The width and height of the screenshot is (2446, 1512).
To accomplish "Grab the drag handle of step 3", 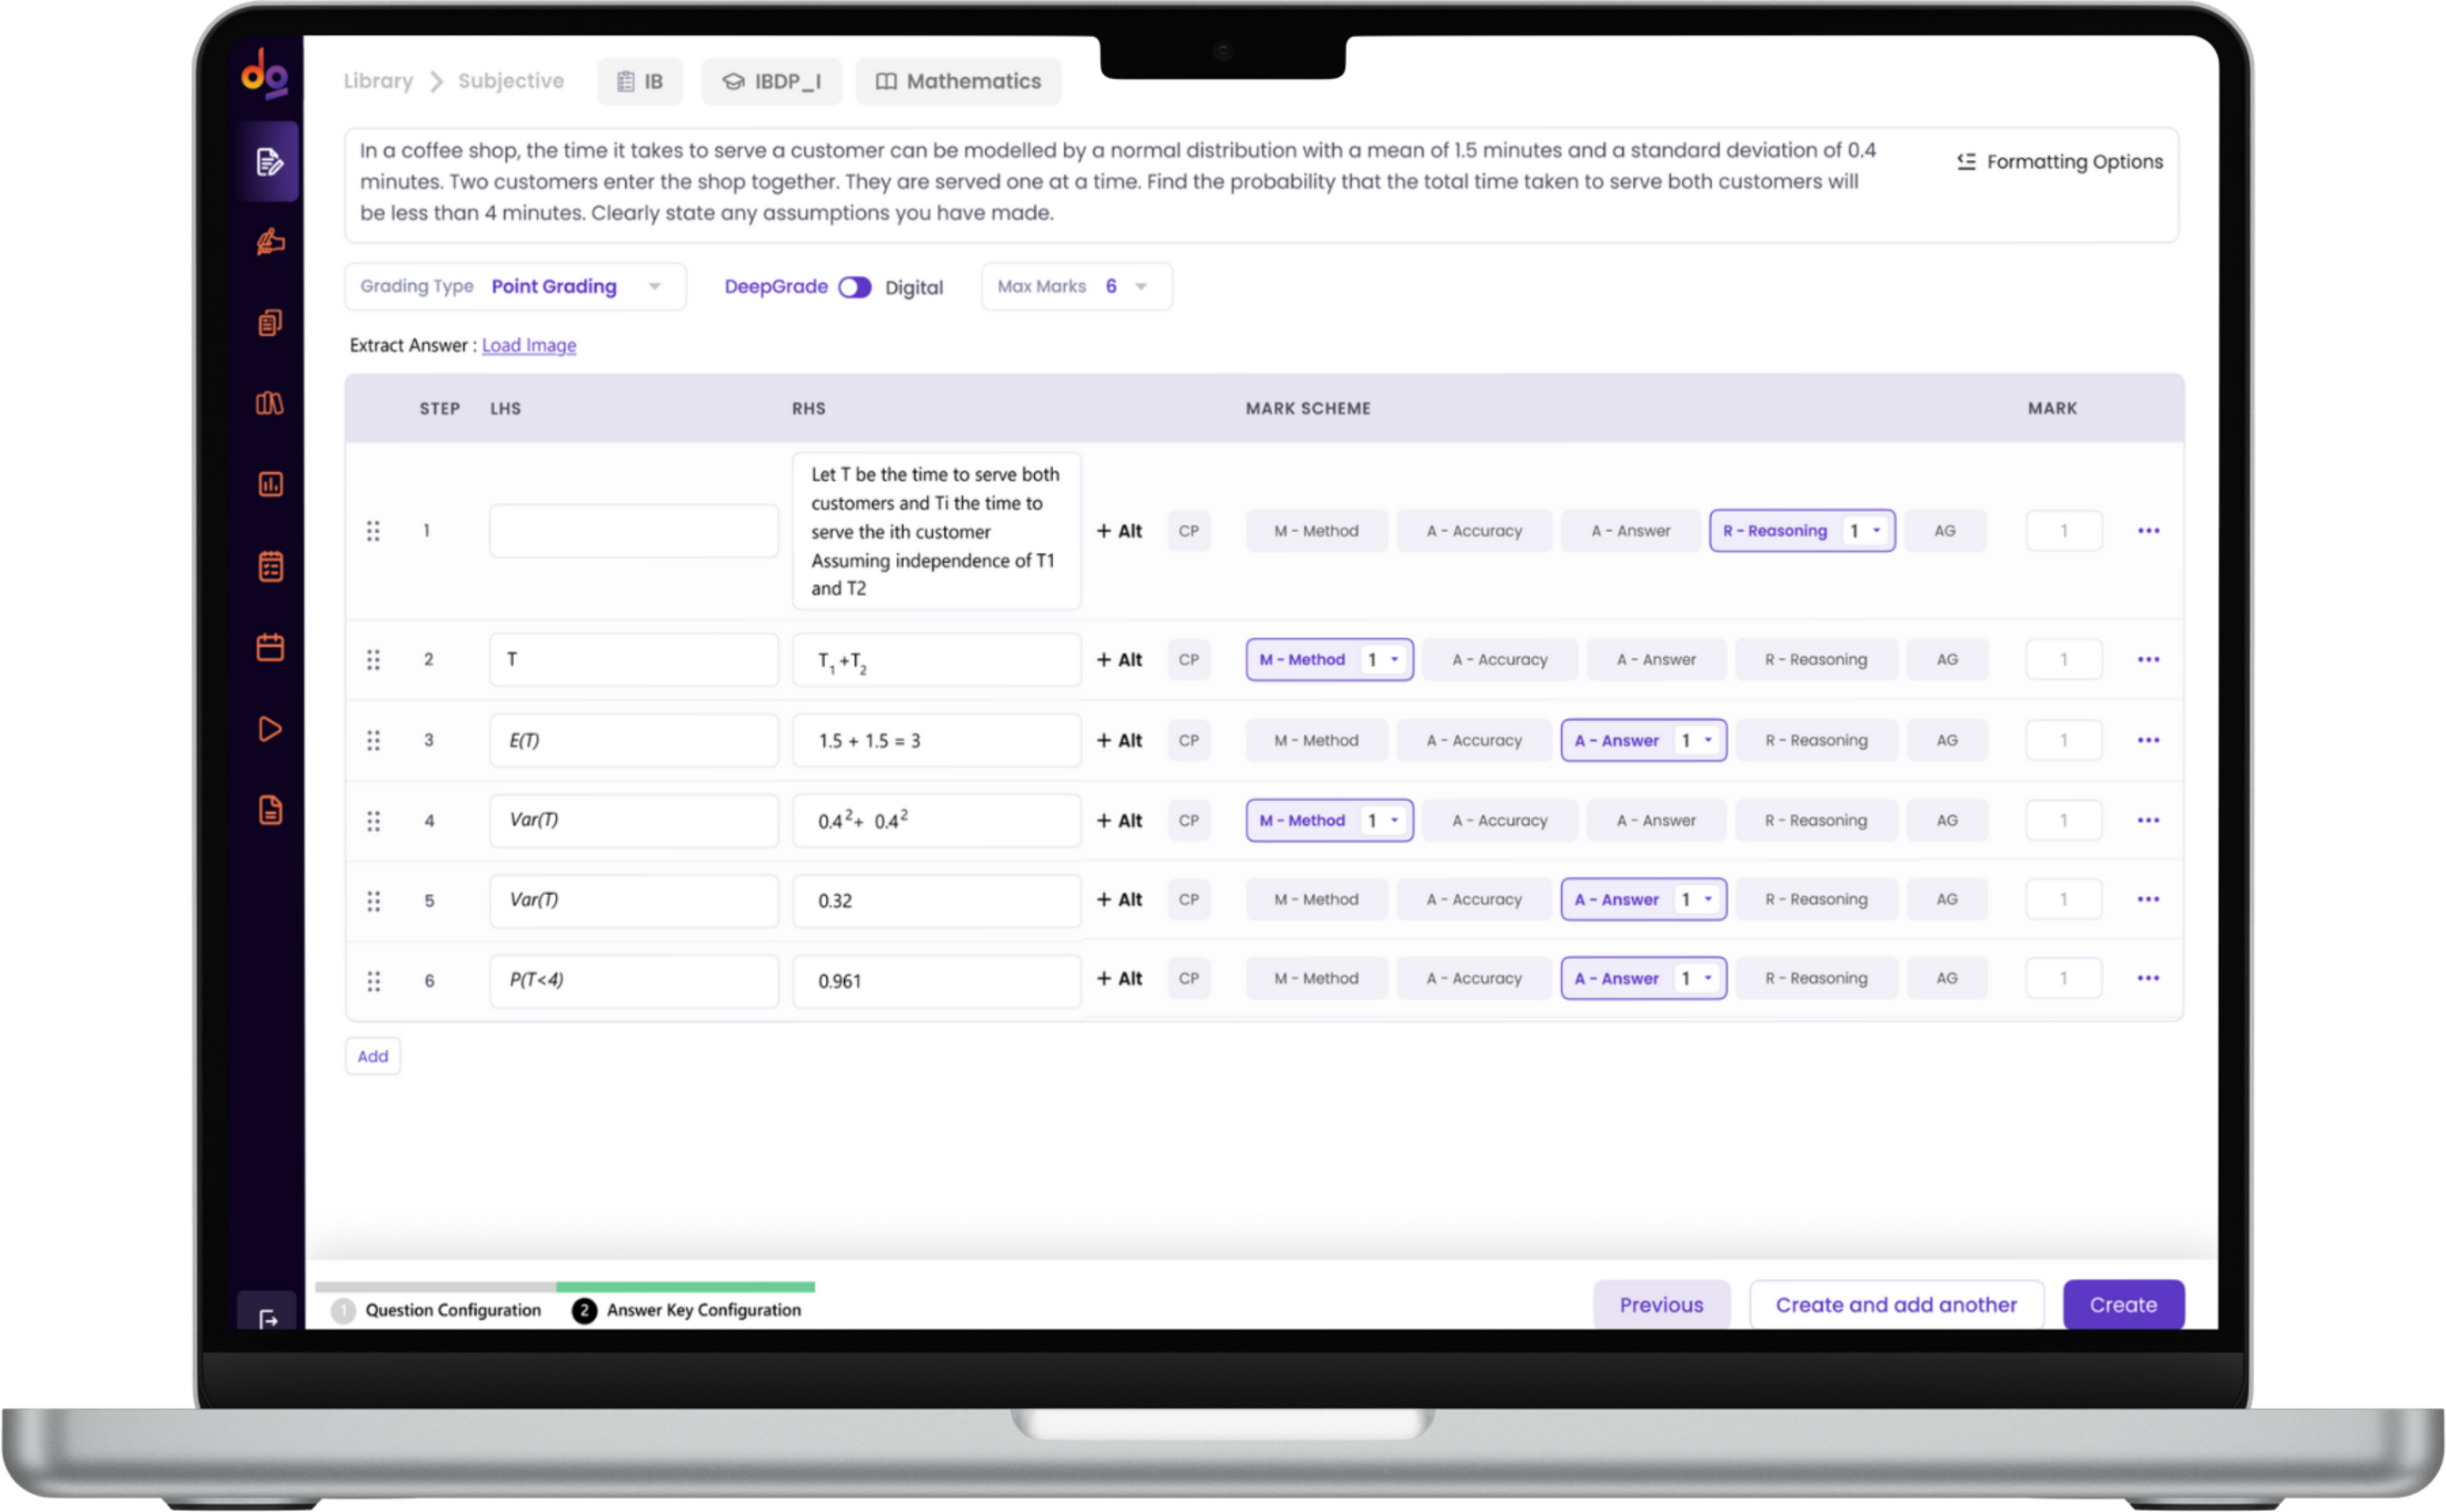I will coord(373,741).
